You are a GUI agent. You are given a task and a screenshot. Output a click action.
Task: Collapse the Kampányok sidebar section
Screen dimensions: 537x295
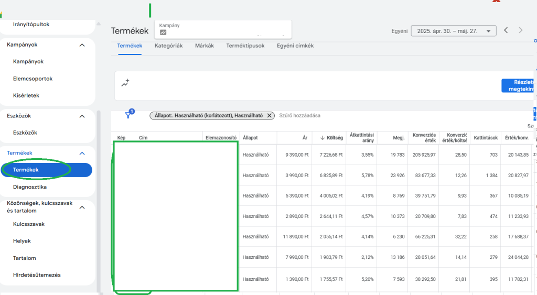82,45
